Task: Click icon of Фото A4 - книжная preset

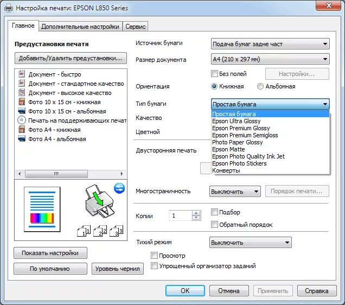Action: (x=22, y=129)
